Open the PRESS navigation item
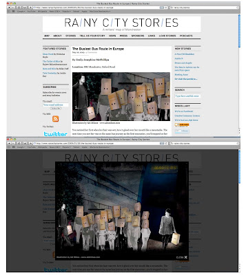Screen dimensions: 248x275 (x=123, y=36)
